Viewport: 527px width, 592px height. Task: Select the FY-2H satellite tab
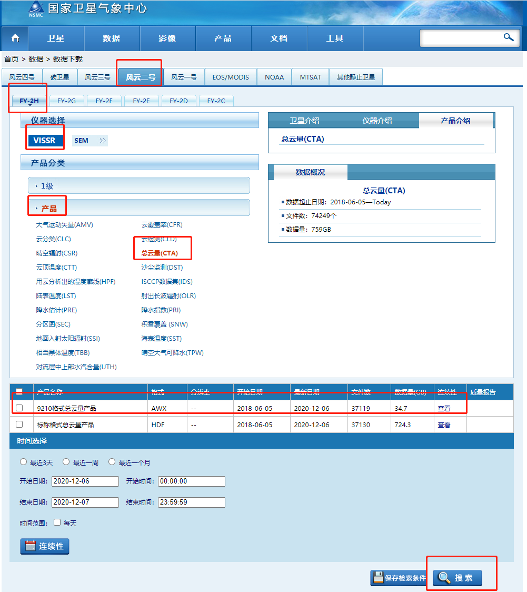29,101
